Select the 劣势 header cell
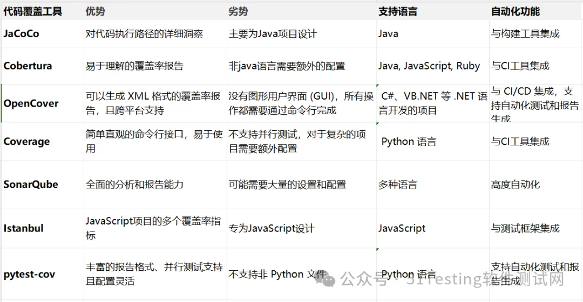Viewport: 583px width, 302px height. coord(302,11)
